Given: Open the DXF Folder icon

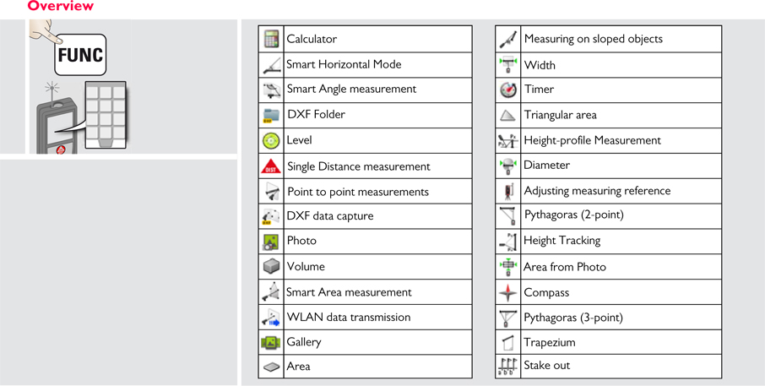Looking at the screenshot, I should [271, 115].
